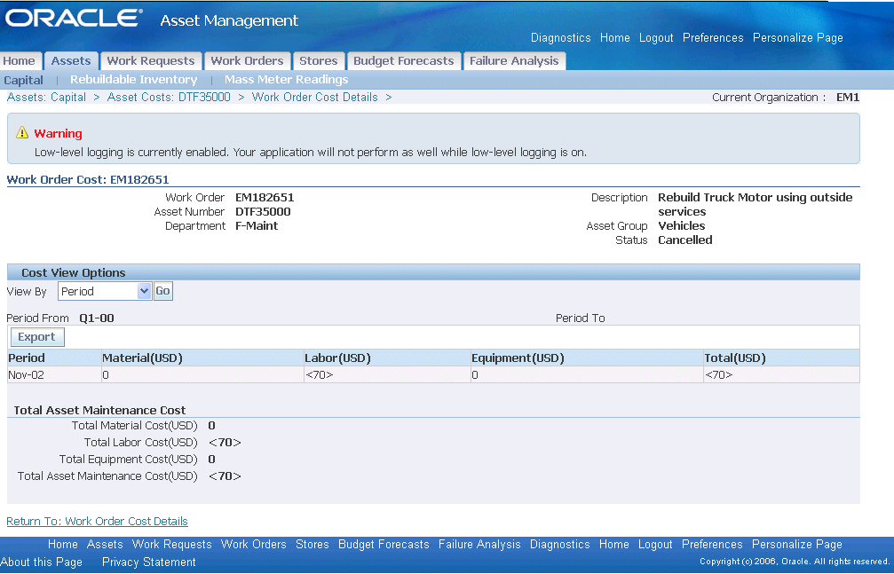
Task: Click footer Home link beside Assets
Action: click(x=63, y=545)
